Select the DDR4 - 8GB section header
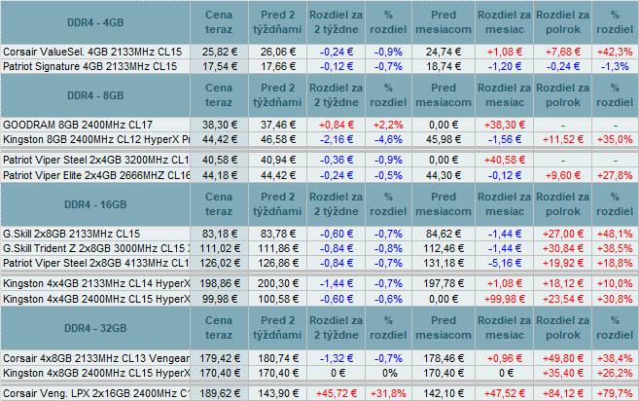This screenshot has width=639, height=401. 95,95
